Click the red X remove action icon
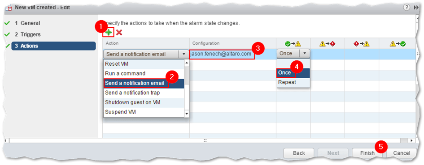Image resolution: width=424 pixels, height=165 pixels. pyautogui.click(x=119, y=33)
